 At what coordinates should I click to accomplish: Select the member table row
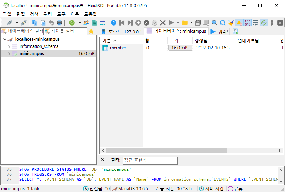tap(192, 48)
